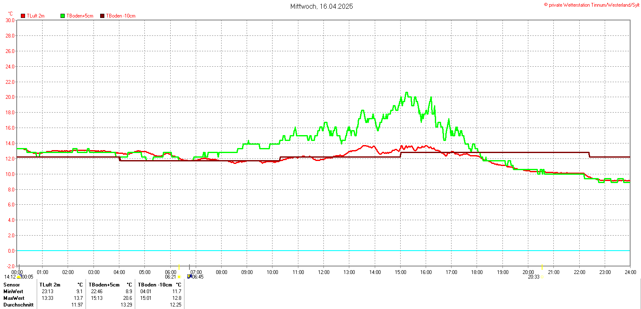Click the MaxWert row label
Viewport: 641px width, 309px height.
pyautogui.click(x=14, y=298)
